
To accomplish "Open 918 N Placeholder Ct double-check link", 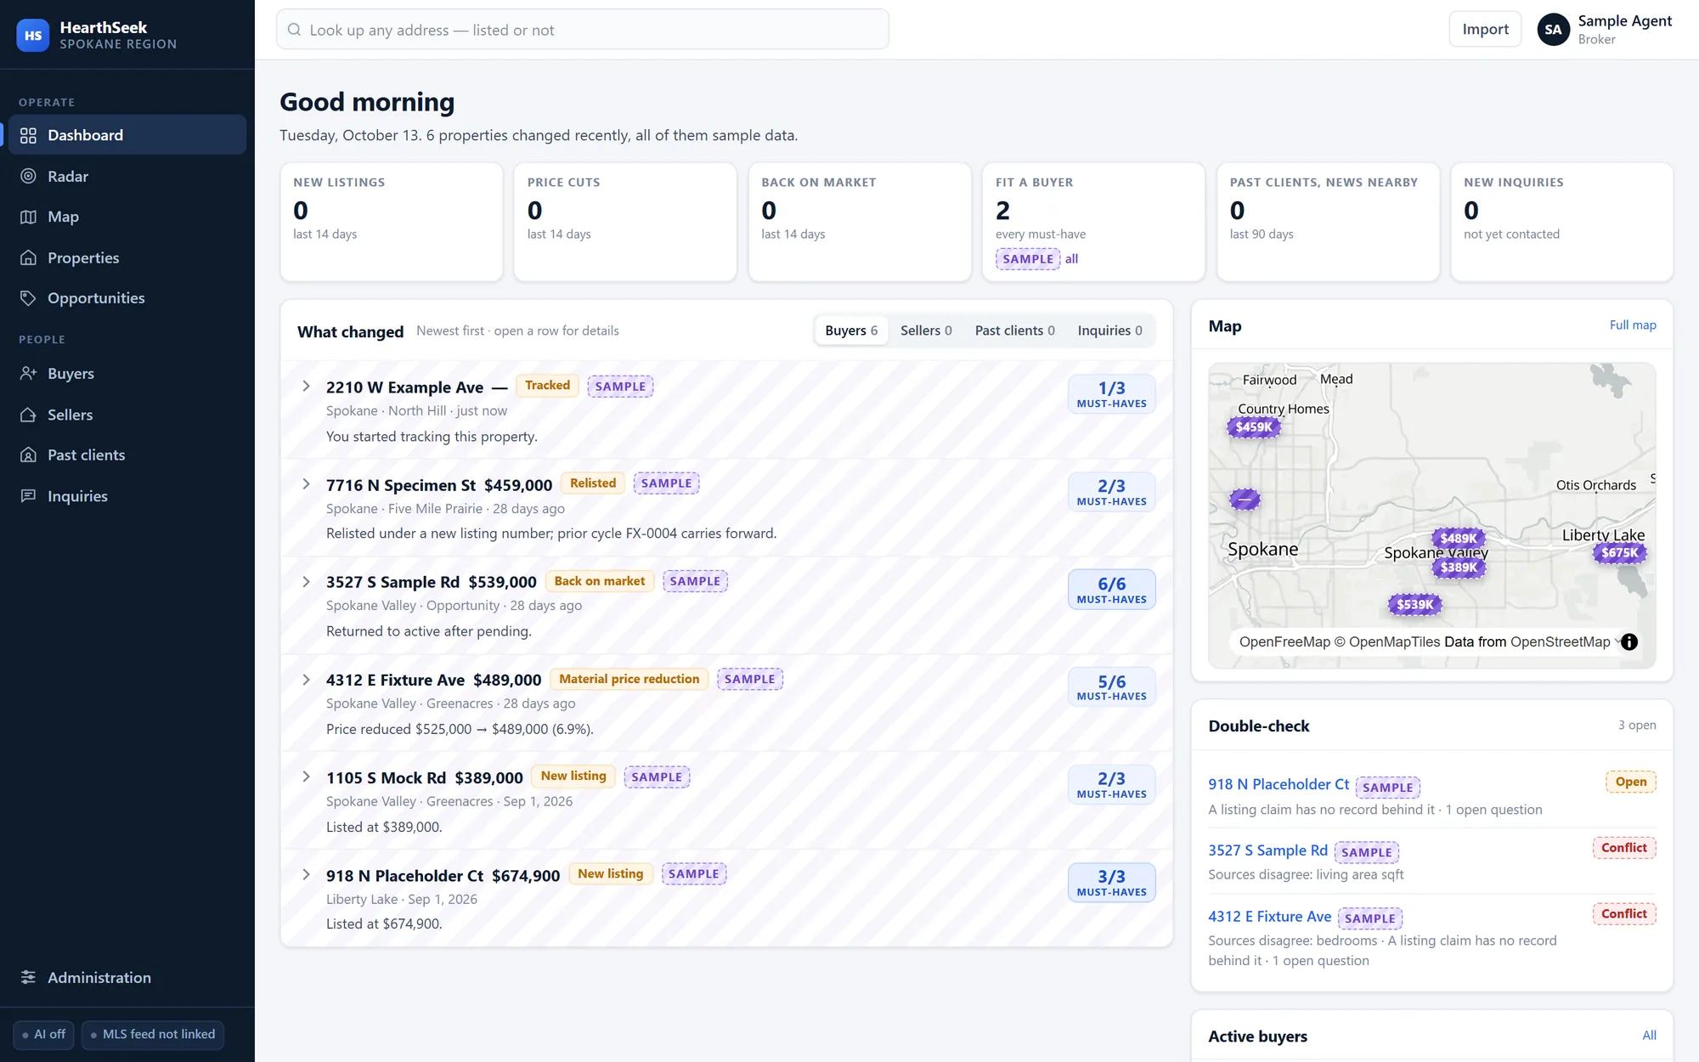I will [1278, 784].
